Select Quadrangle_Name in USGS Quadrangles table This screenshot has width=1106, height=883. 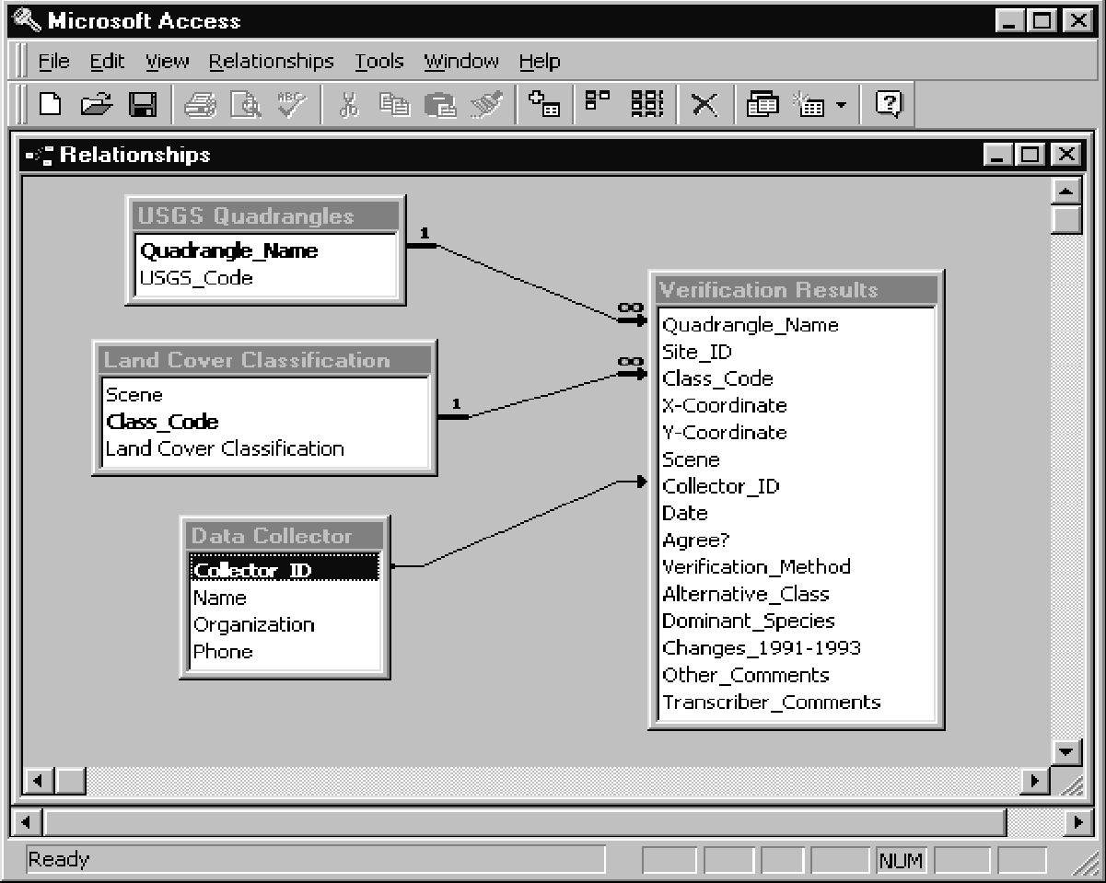pyautogui.click(x=228, y=250)
